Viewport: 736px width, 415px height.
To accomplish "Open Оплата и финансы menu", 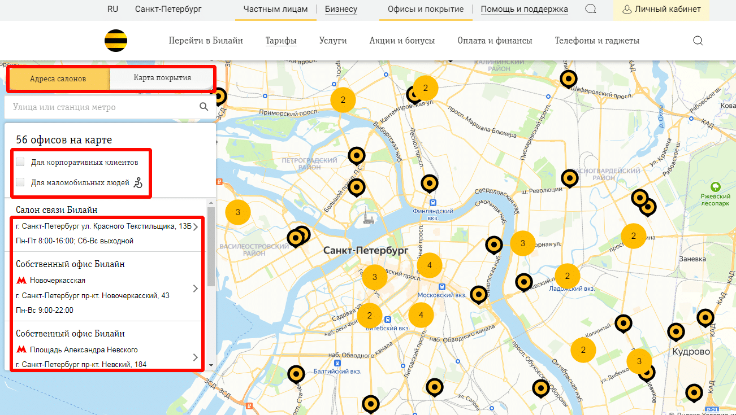I will [x=495, y=41].
